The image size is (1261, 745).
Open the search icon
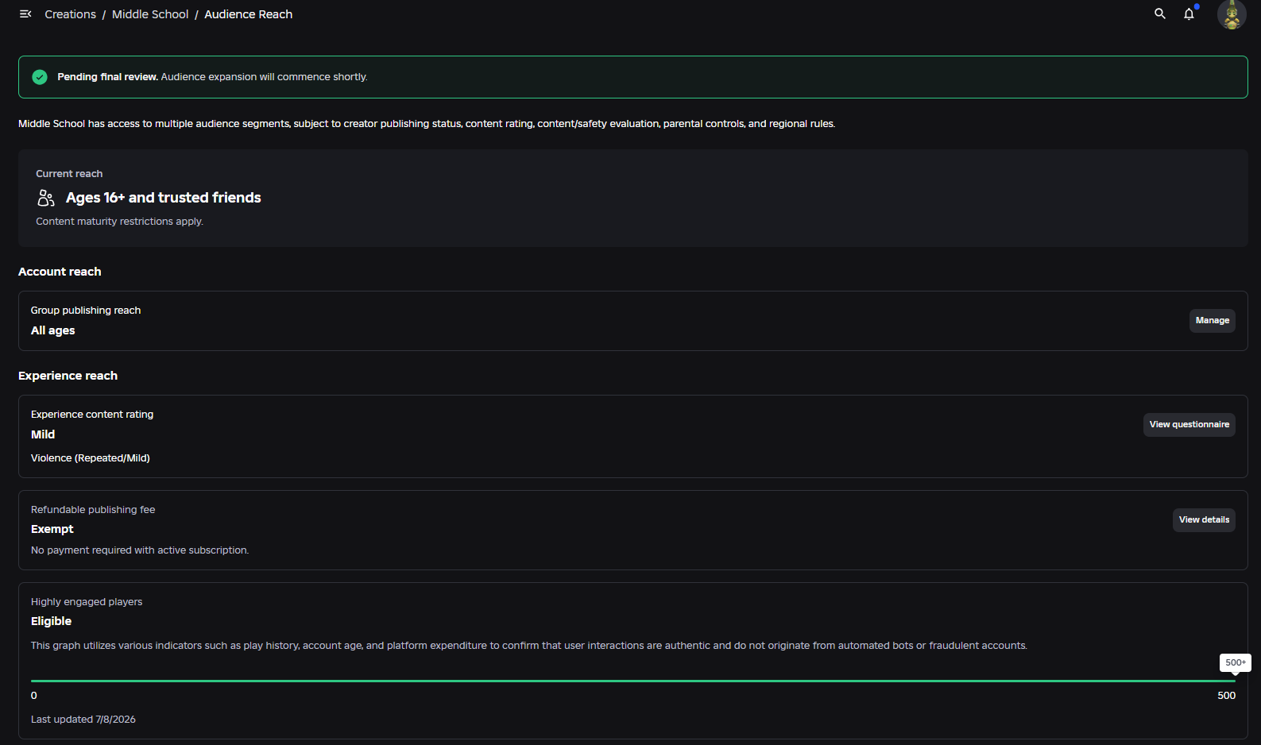[1160, 14]
